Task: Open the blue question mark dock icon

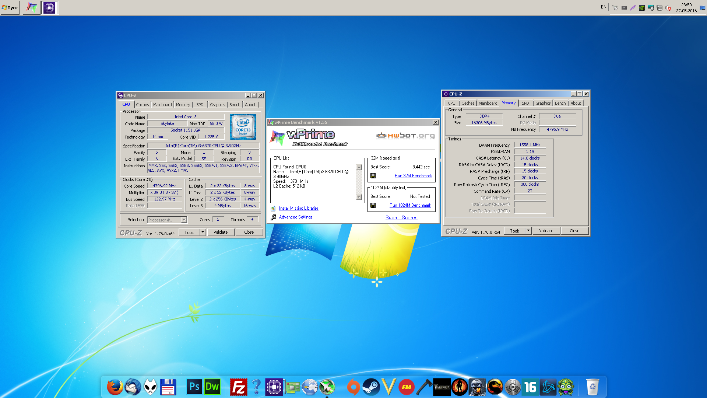Action: pos(256,387)
